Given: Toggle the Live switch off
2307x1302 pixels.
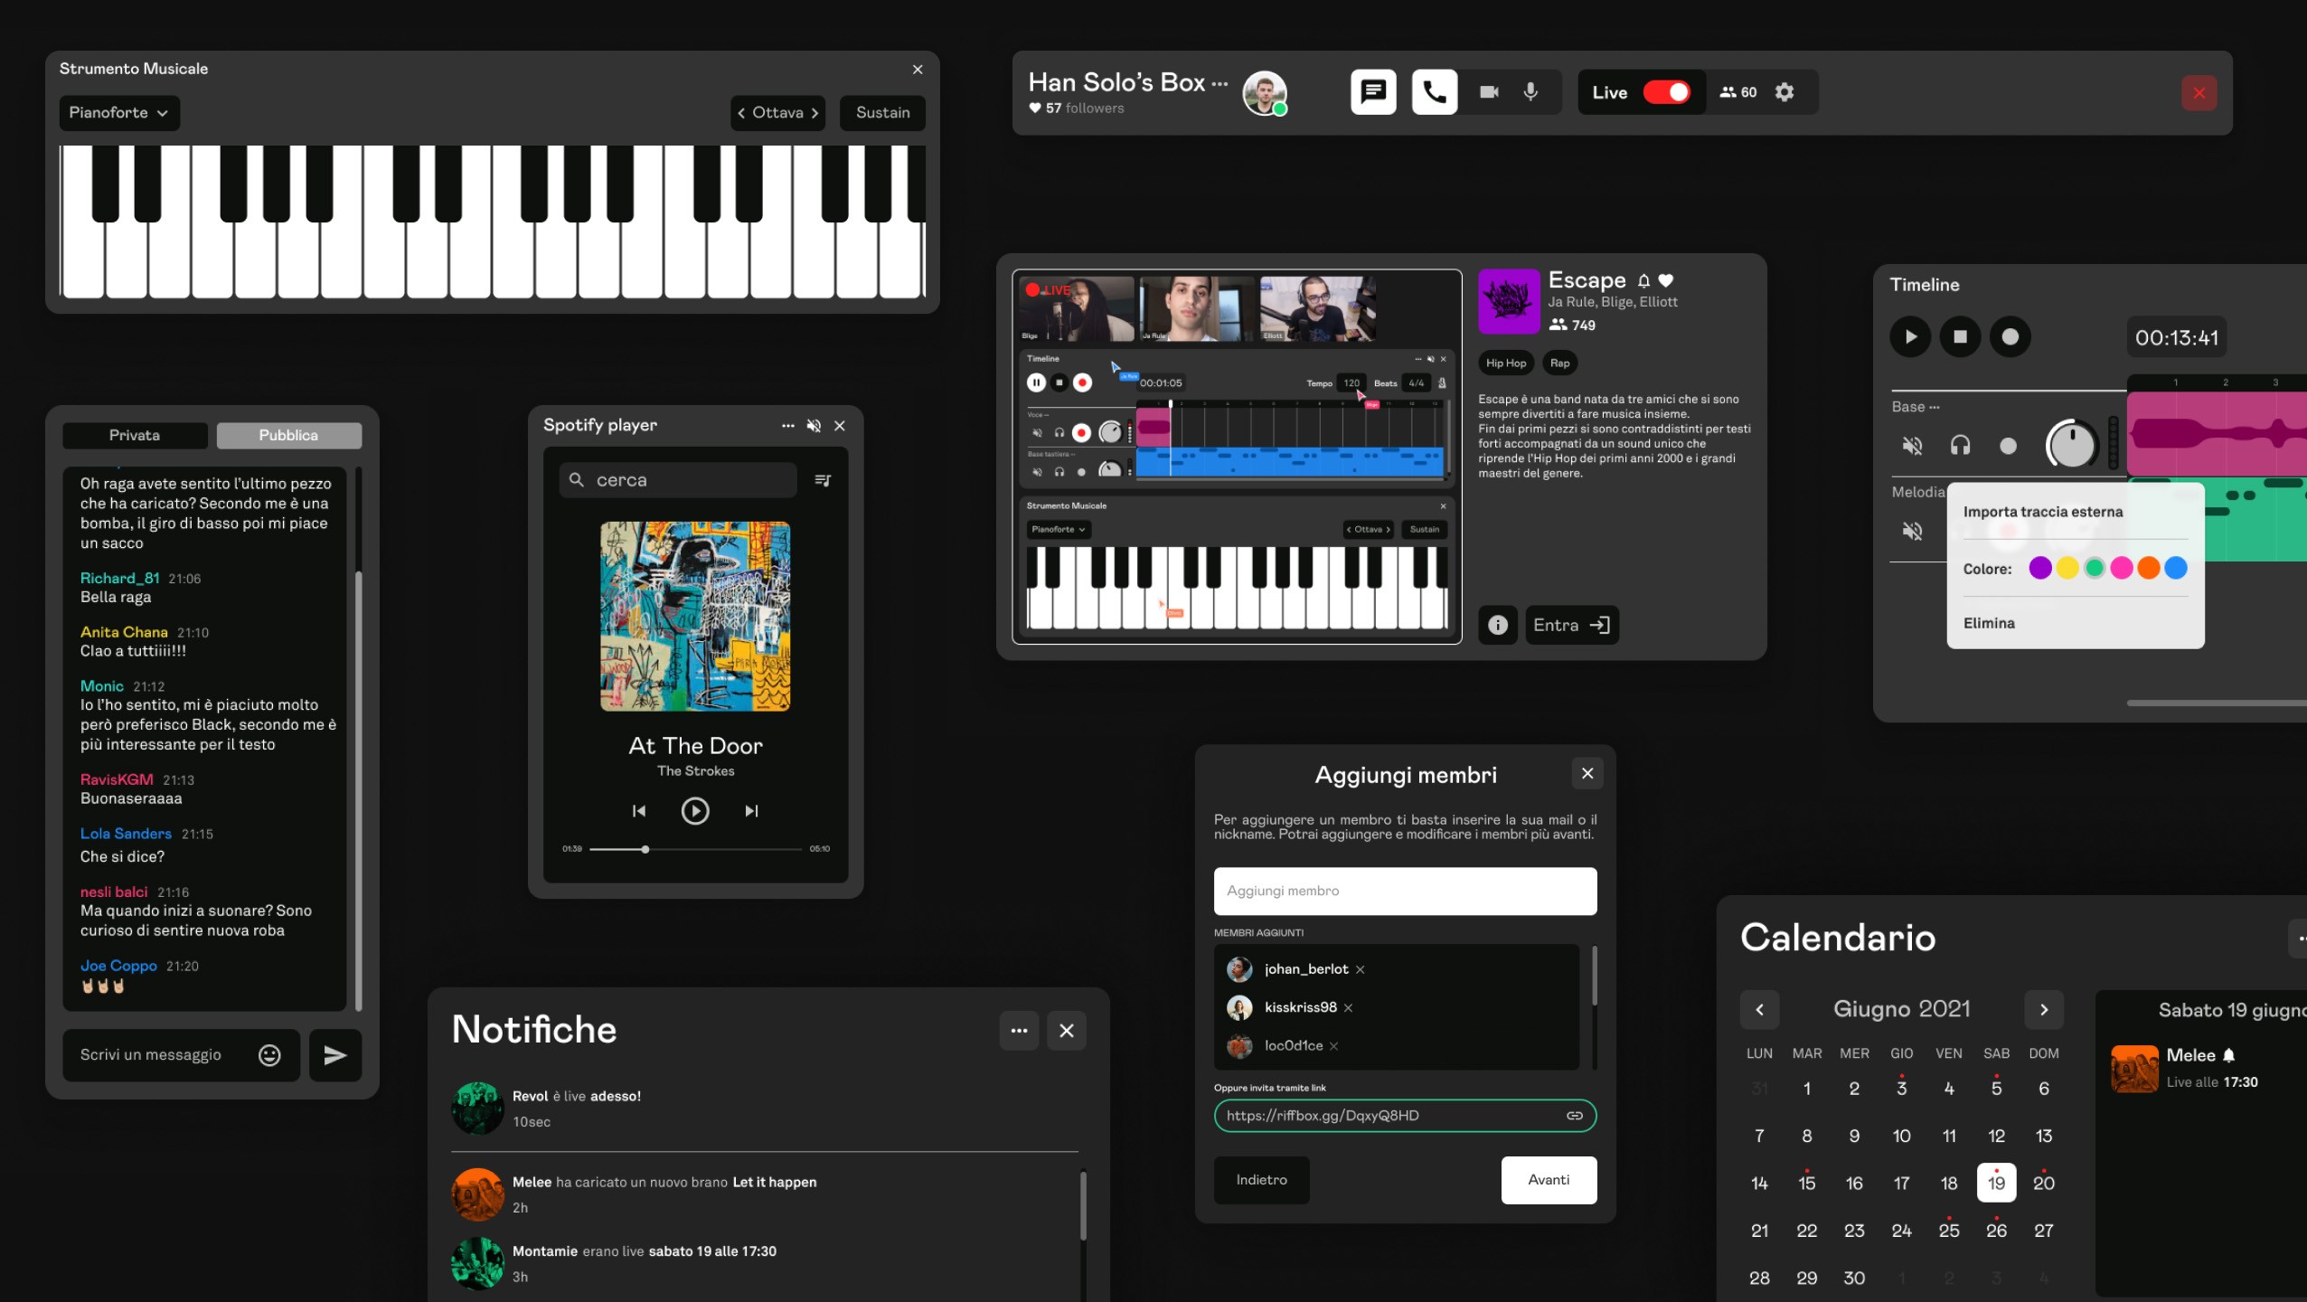Looking at the screenshot, I should [x=1666, y=92].
